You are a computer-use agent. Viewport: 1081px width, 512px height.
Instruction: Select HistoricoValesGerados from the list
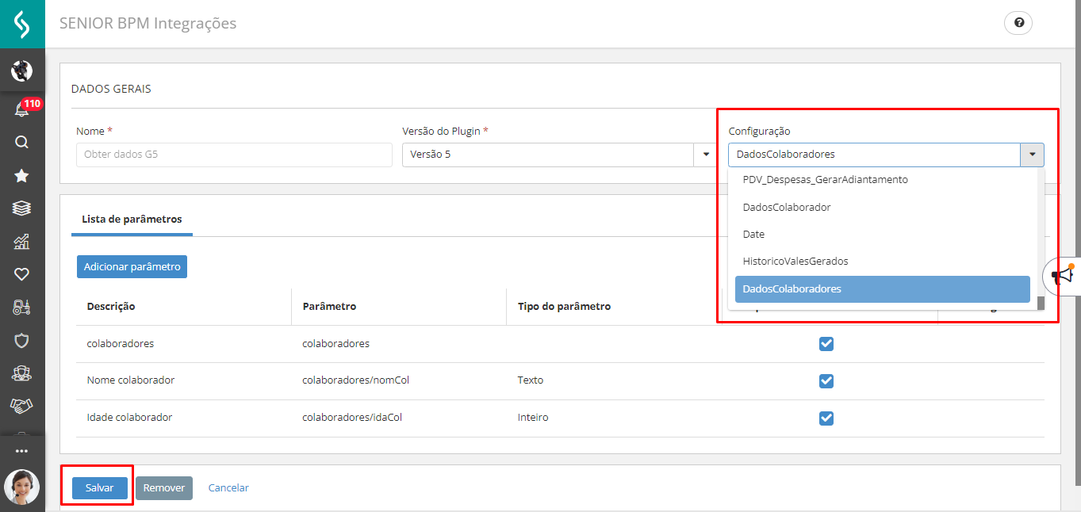795,262
